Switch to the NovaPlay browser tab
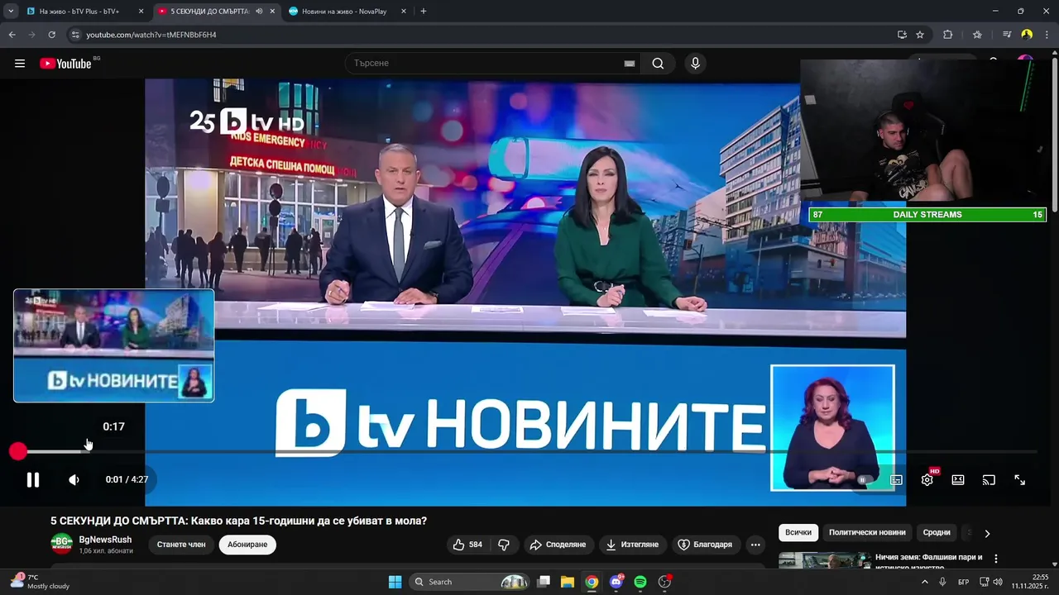Viewport: 1059px width, 595px height. (344, 12)
